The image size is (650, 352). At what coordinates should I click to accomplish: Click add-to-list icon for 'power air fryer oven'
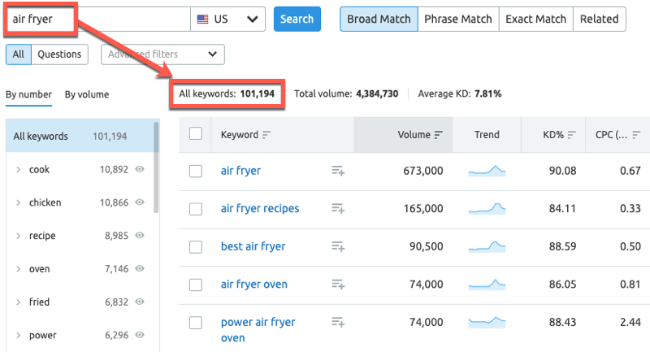pos(338,323)
